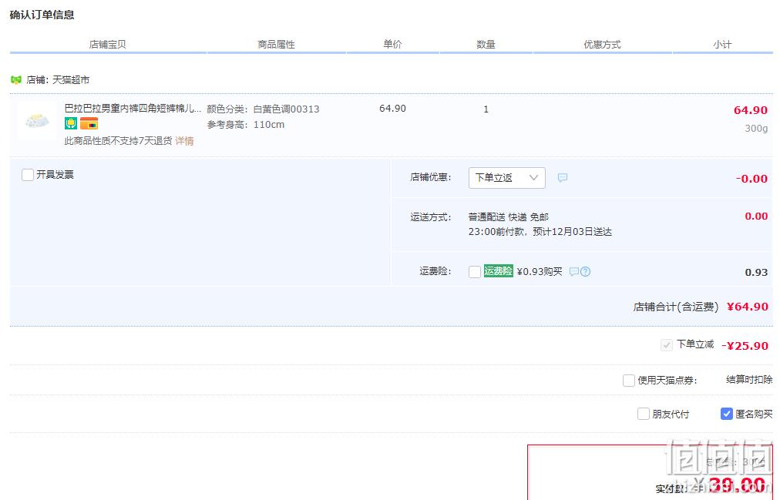Click the Tmall supermarket store icon

(x=16, y=79)
